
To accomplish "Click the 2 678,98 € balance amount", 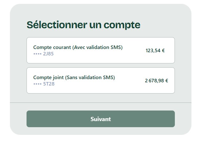I will pos(156,80).
